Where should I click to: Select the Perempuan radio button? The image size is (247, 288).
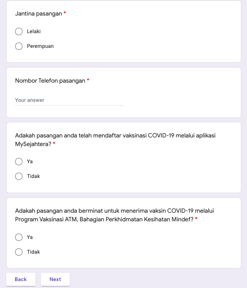coord(19,46)
